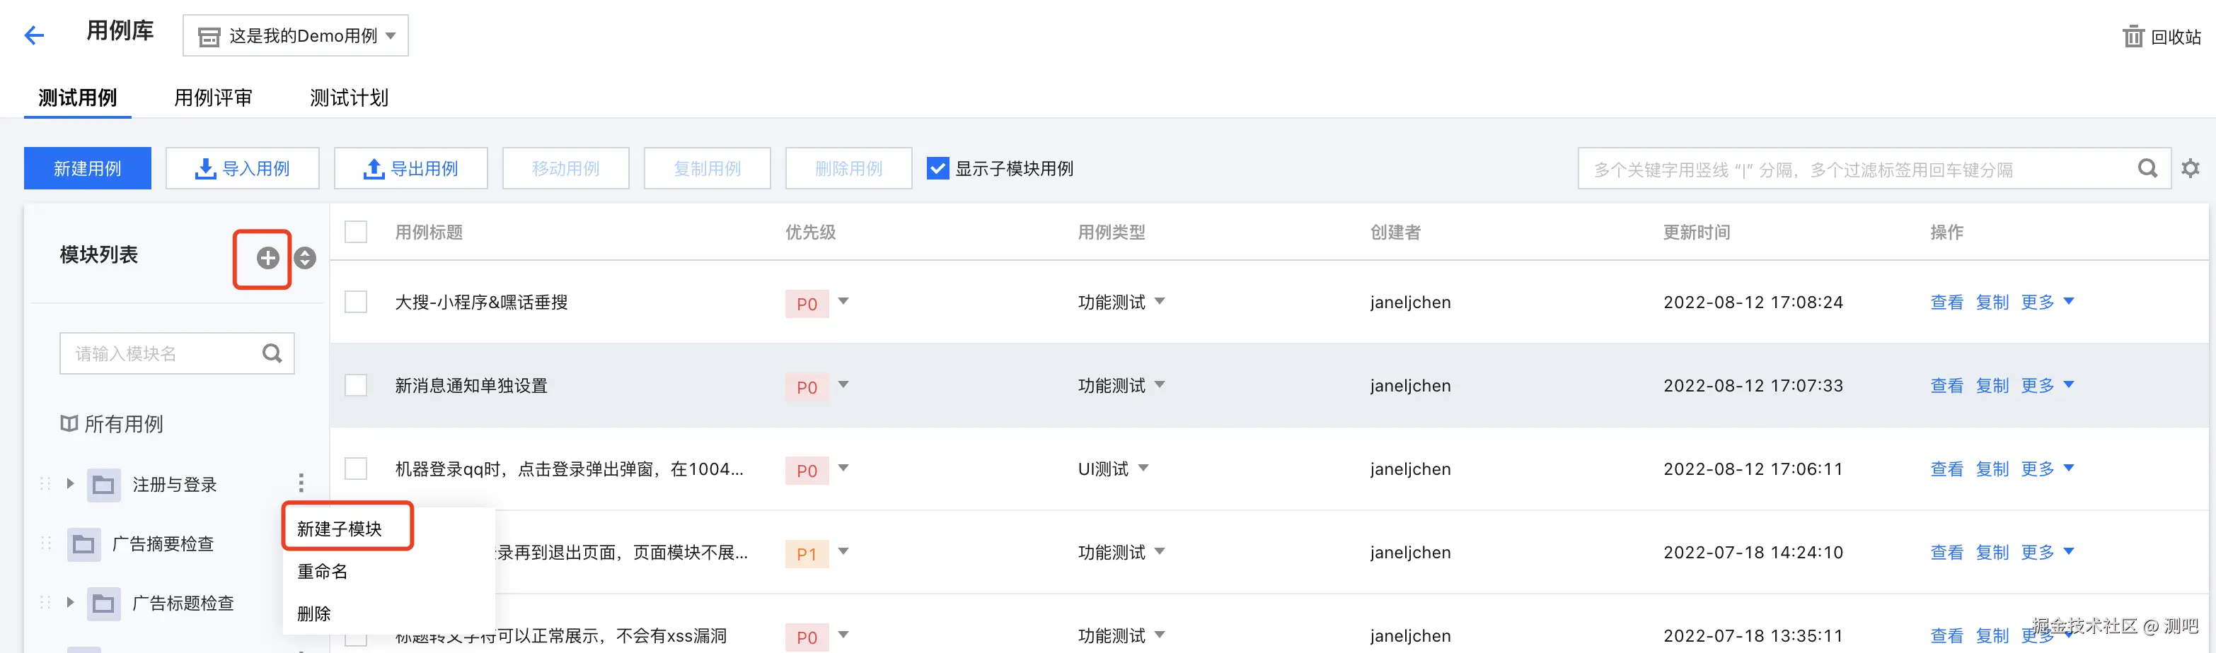Select 所有用例 in module list
The height and width of the screenshot is (653, 2216).
[x=123, y=423]
